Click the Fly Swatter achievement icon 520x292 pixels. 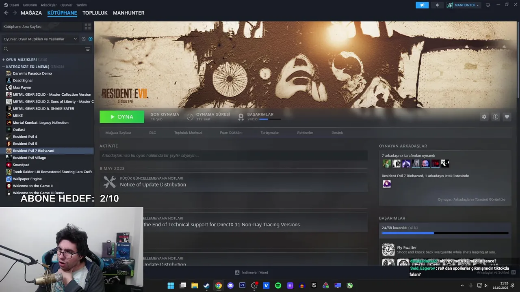click(388, 250)
